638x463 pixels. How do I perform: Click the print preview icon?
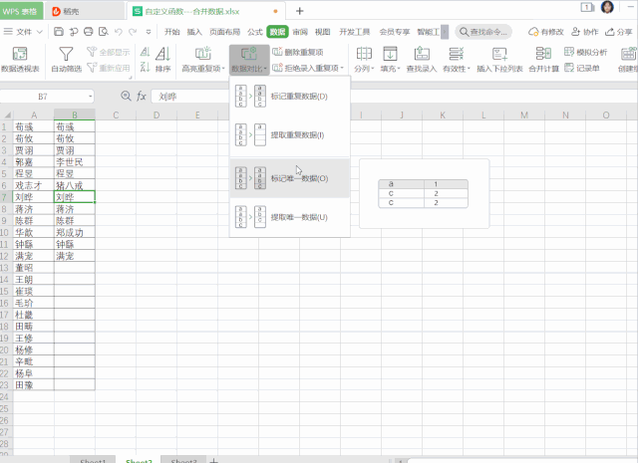[104, 32]
